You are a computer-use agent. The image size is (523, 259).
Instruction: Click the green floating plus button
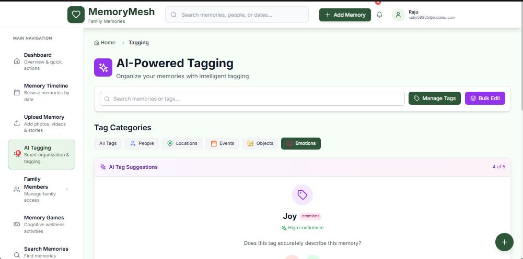504,242
